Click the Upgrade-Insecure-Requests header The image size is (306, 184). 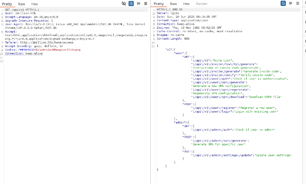(29, 21)
